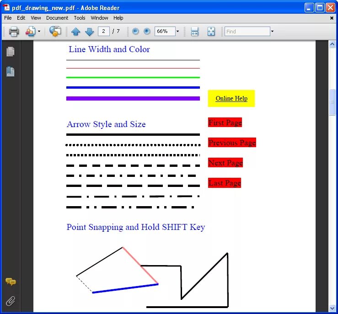This screenshot has width=338, height=314.
Task: Open the zoom percentage dropdown arrow
Action: point(177,32)
